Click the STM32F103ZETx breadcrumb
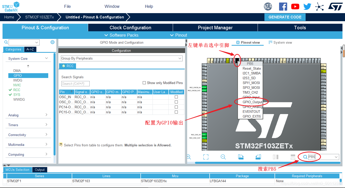The height and width of the screenshot is (188, 345). 39,17
